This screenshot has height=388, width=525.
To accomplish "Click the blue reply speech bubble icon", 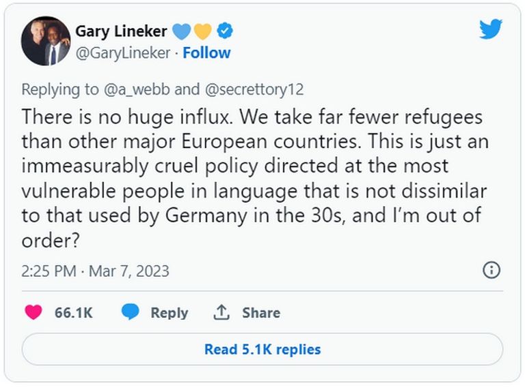I will click(x=131, y=312).
